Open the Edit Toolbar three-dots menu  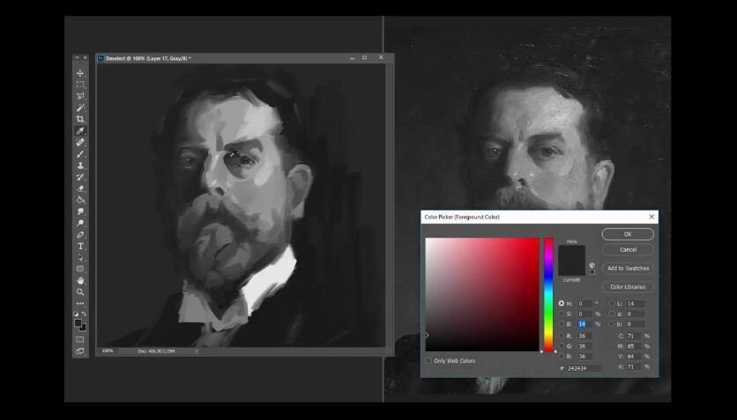point(80,303)
